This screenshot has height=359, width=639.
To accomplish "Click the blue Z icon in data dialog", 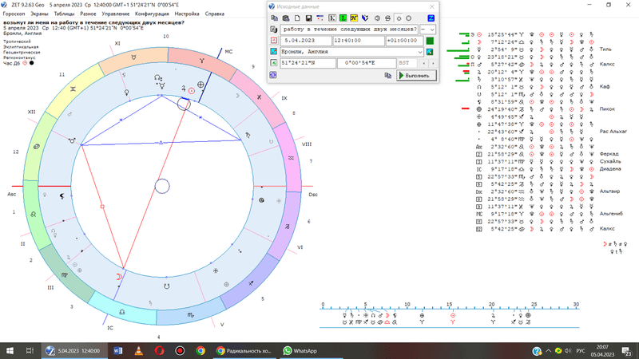I will [x=431, y=18].
